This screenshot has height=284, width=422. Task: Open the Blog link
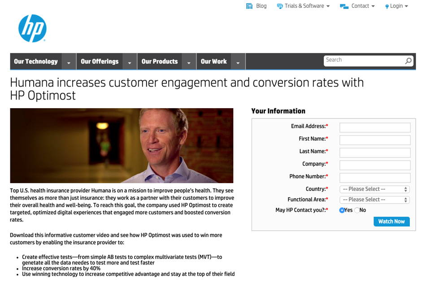click(261, 6)
